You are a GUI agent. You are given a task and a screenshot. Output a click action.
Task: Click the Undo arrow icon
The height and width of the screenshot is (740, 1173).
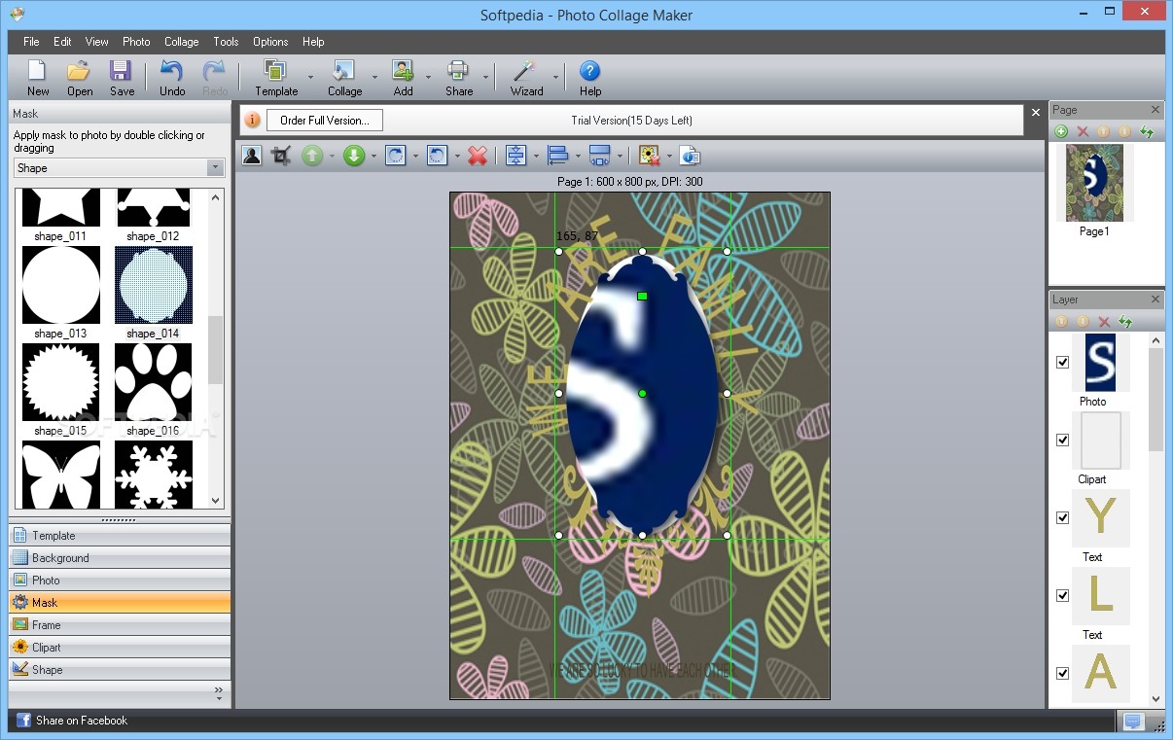pyautogui.click(x=171, y=71)
